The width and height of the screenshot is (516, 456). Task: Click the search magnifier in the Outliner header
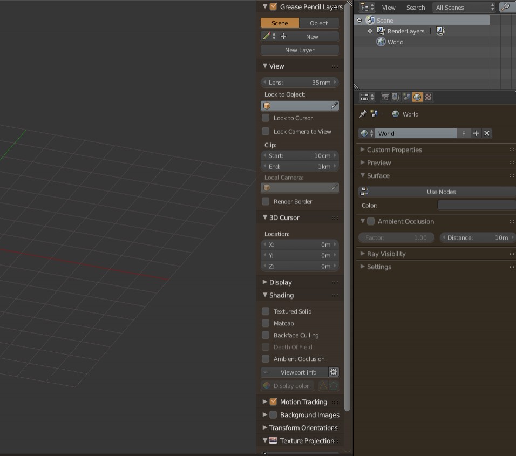[x=506, y=8]
